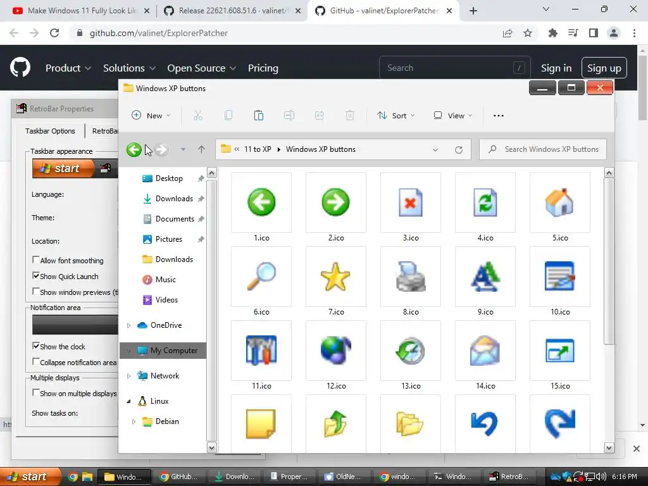This screenshot has height=486, width=648.
Task: Select the 11.ico tools file
Action: (x=261, y=356)
